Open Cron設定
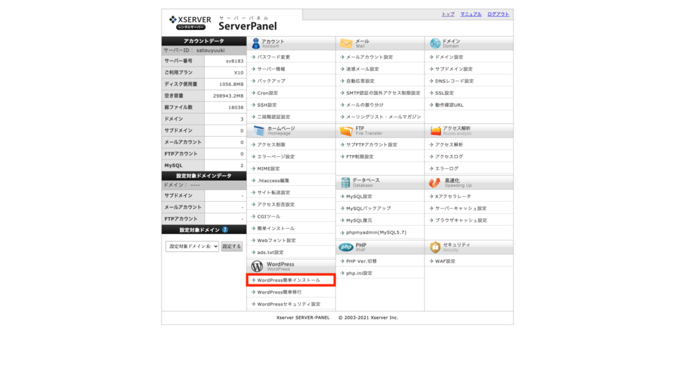 click(x=268, y=93)
